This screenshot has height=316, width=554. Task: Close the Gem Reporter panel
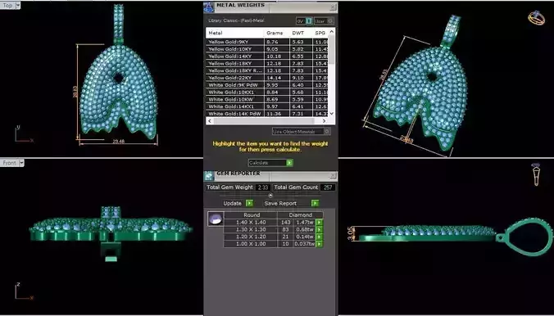pos(333,175)
